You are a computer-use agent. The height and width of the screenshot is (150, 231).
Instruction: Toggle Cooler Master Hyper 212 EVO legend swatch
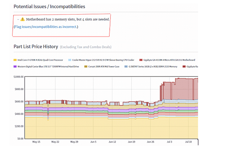coord(70,60)
